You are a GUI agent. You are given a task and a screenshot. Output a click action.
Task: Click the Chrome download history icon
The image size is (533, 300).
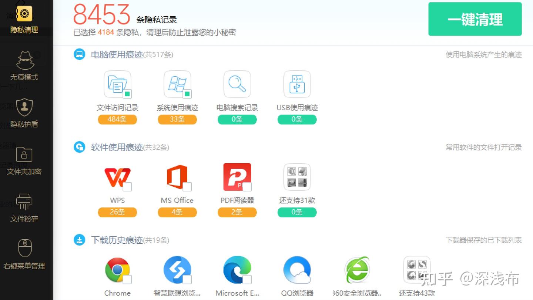point(117,269)
